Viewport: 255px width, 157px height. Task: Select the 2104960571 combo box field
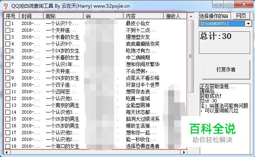pyautogui.click(x=222, y=24)
